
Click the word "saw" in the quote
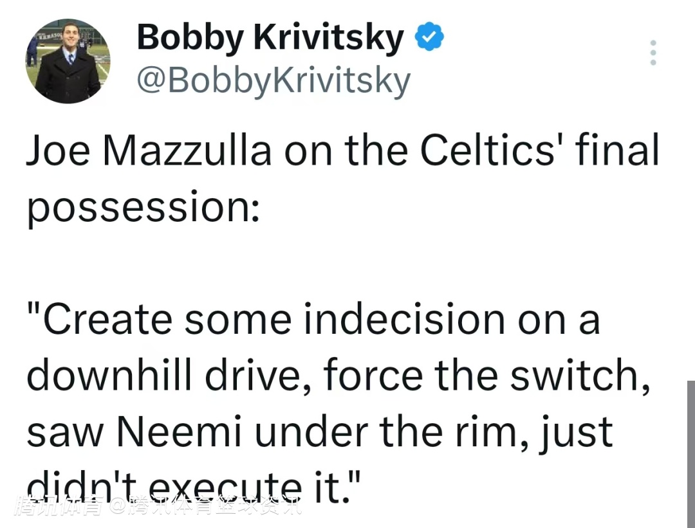(x=65, y=432)
